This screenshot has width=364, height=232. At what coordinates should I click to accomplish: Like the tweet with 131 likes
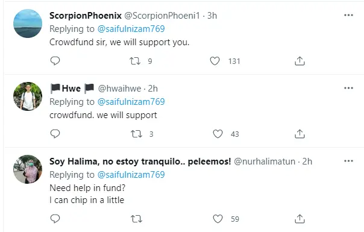[215, 61]
